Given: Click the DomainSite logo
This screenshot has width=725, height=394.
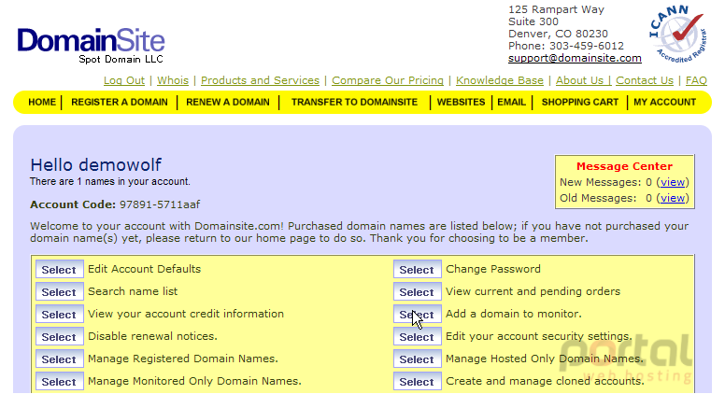Looking at the screenshot, I should pyautogui.click(x=91, y=45).
